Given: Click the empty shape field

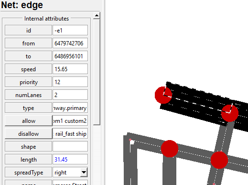Looking at the screenshot, I should point(70,146).
